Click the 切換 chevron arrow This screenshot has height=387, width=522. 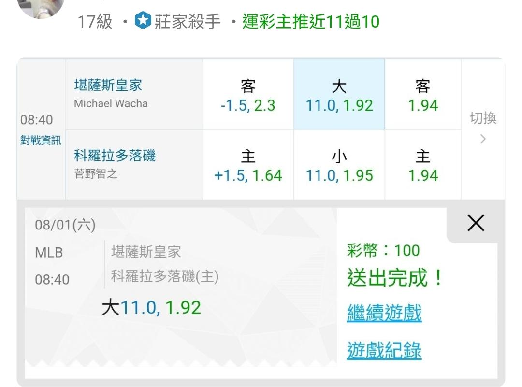483,139
